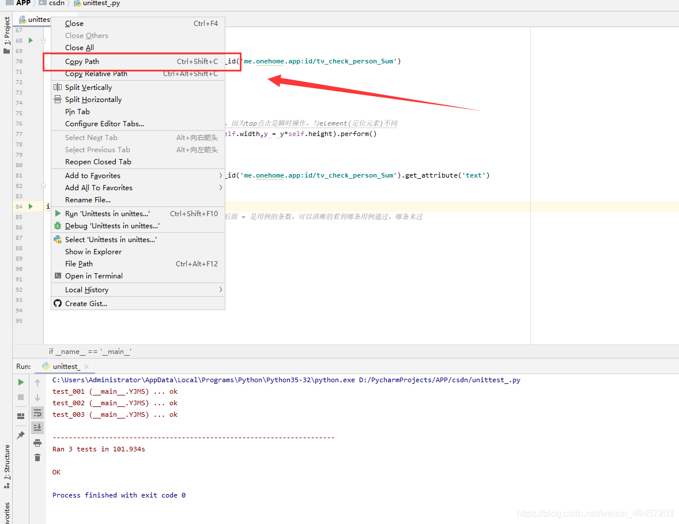Choose Split Horizontally option
The width and height of the screenshot is (679, 524).
pyautogui.click(x=138, y=100)
